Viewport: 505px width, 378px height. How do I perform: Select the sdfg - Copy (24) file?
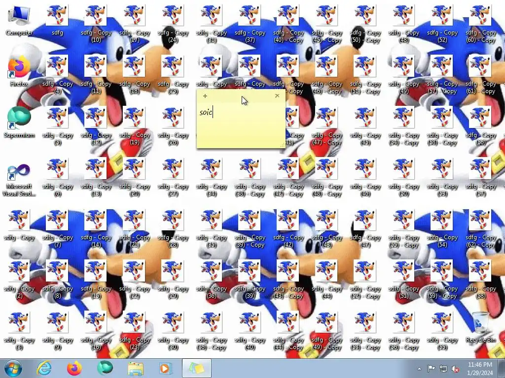pos(173,24)
